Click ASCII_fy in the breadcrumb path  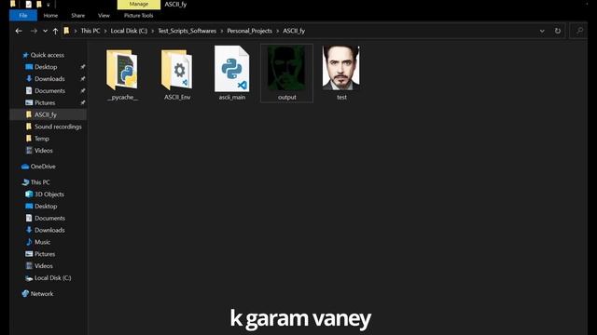pyautogui.click(x=294, y=31)
